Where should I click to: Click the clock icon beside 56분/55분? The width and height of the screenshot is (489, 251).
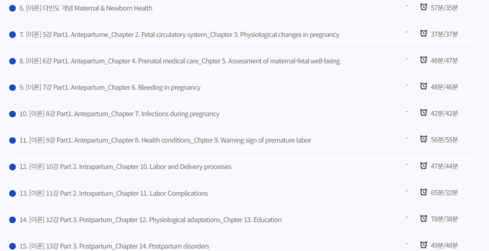coord(424,139)
